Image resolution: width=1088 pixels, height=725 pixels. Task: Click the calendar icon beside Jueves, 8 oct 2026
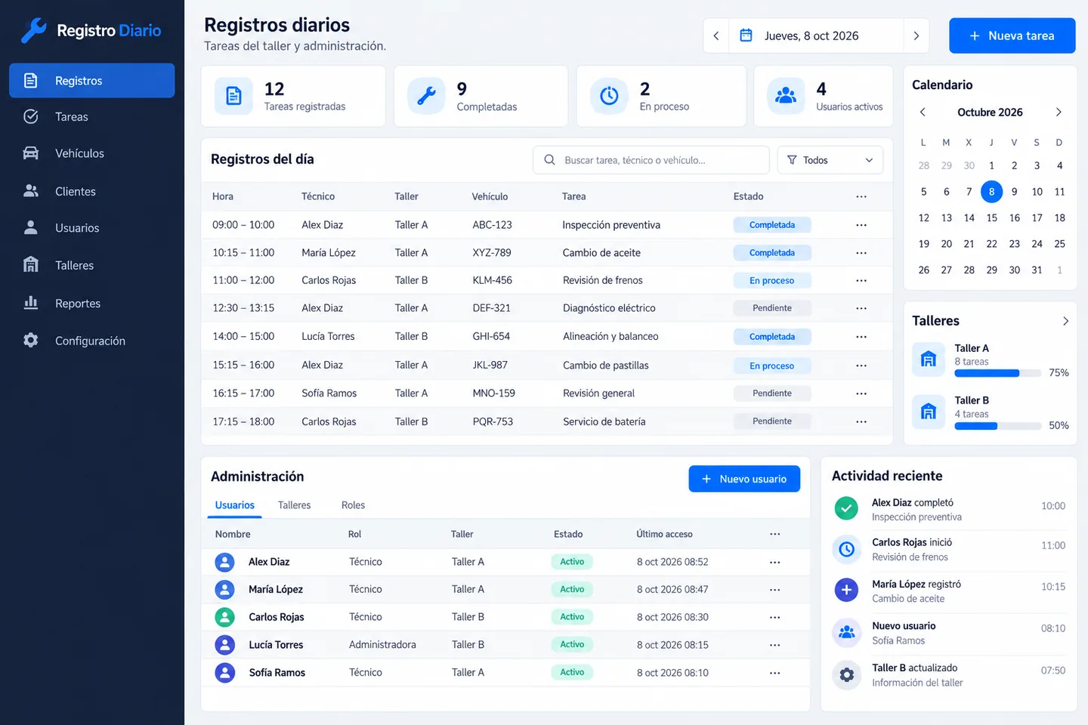pyautogui.click(x=746, y=35)
